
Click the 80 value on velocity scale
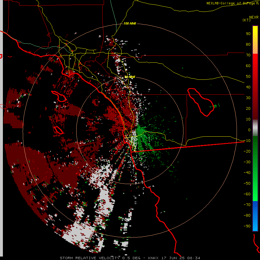[x=248, y=44]
